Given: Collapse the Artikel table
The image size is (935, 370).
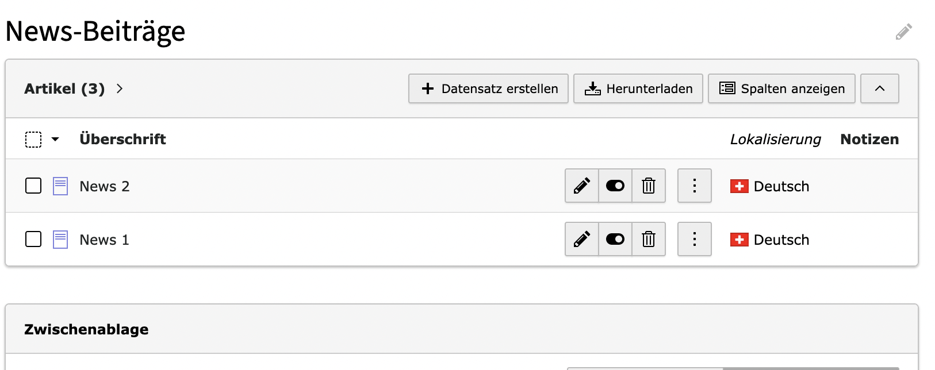Looking at the screenshot, I should pos(879,88).
